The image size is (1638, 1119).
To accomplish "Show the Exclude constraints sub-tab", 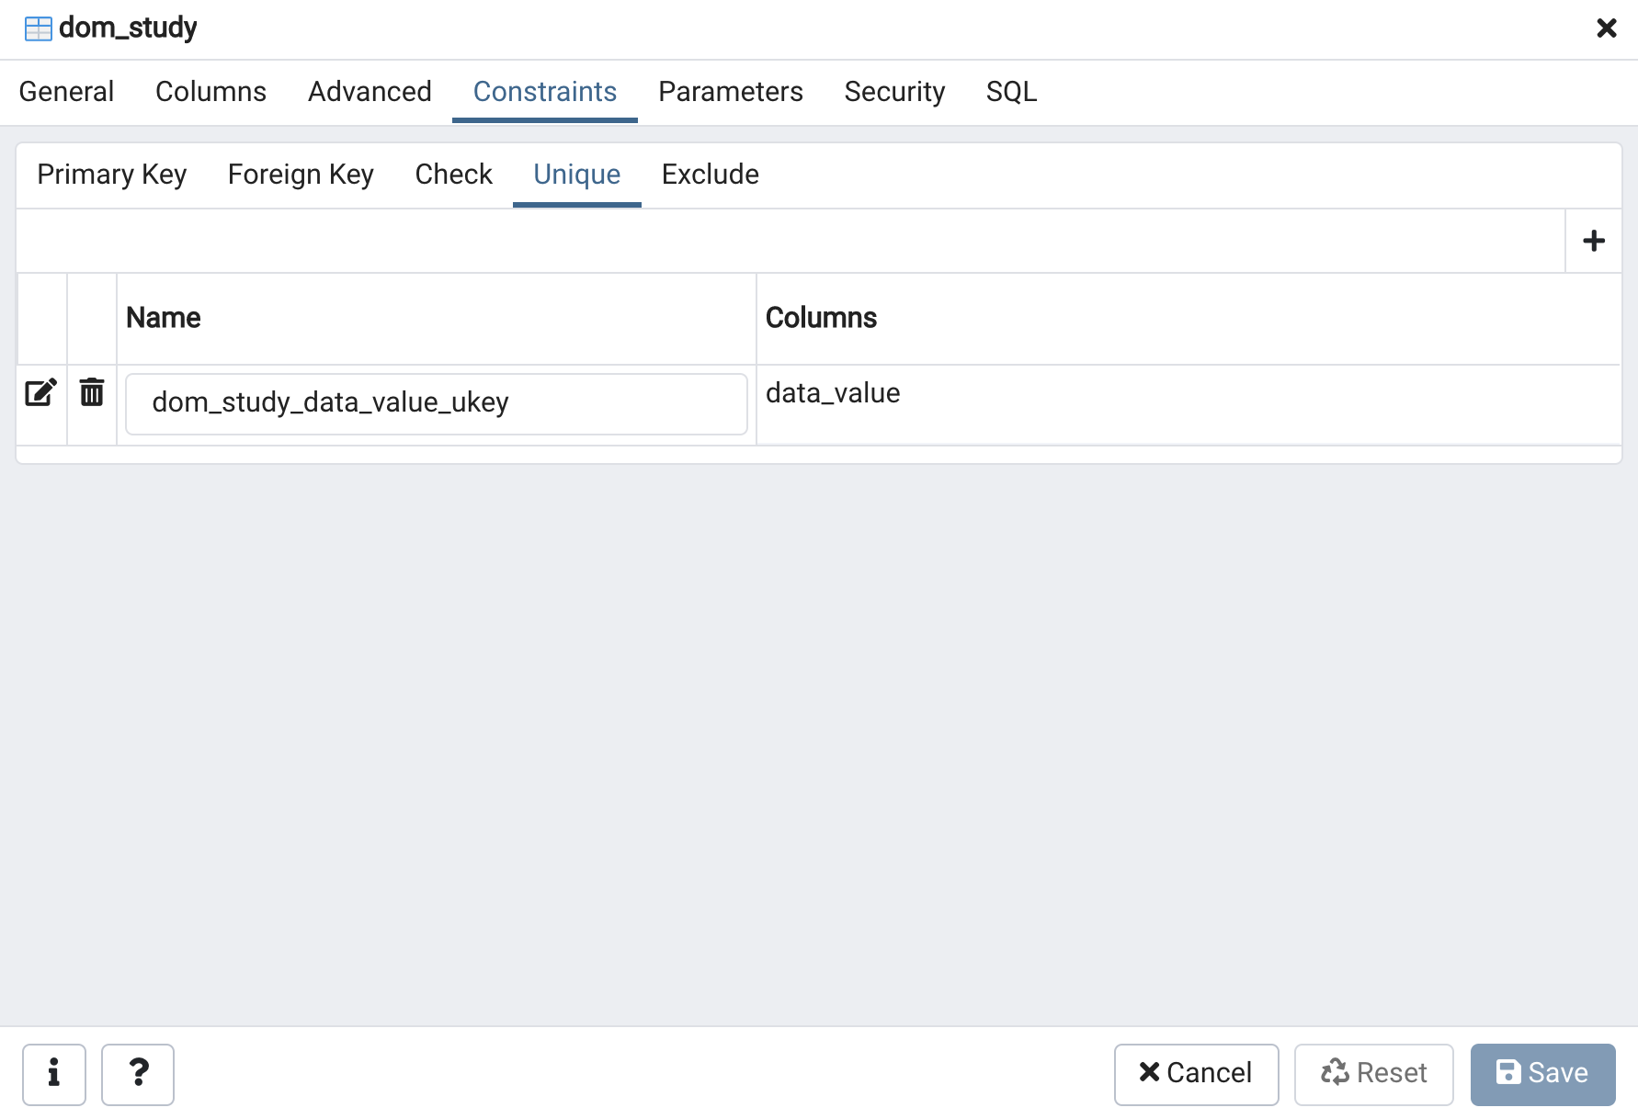I will click(x=710, y=175).
